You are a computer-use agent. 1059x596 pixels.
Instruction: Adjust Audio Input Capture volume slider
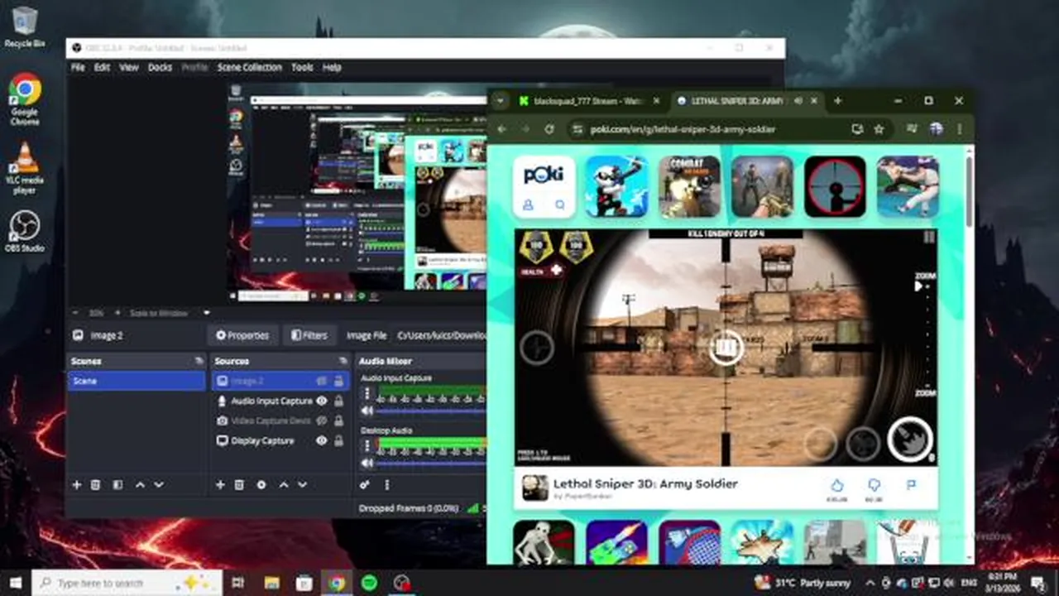[x=430, y=411]
